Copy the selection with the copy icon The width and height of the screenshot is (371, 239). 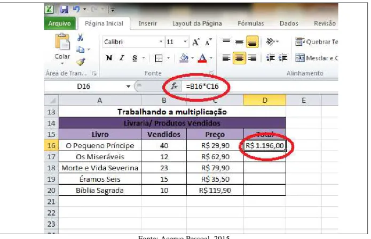tap(80, 50)
